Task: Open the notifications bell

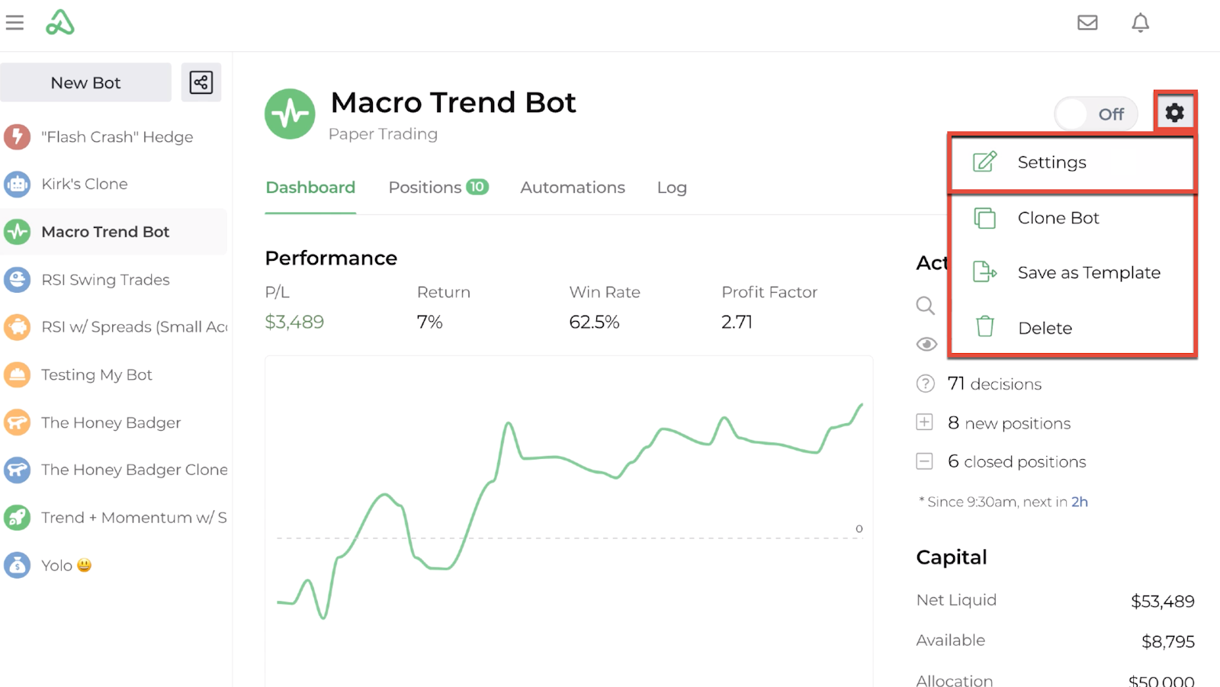Action: click(x=1140, y=23)
